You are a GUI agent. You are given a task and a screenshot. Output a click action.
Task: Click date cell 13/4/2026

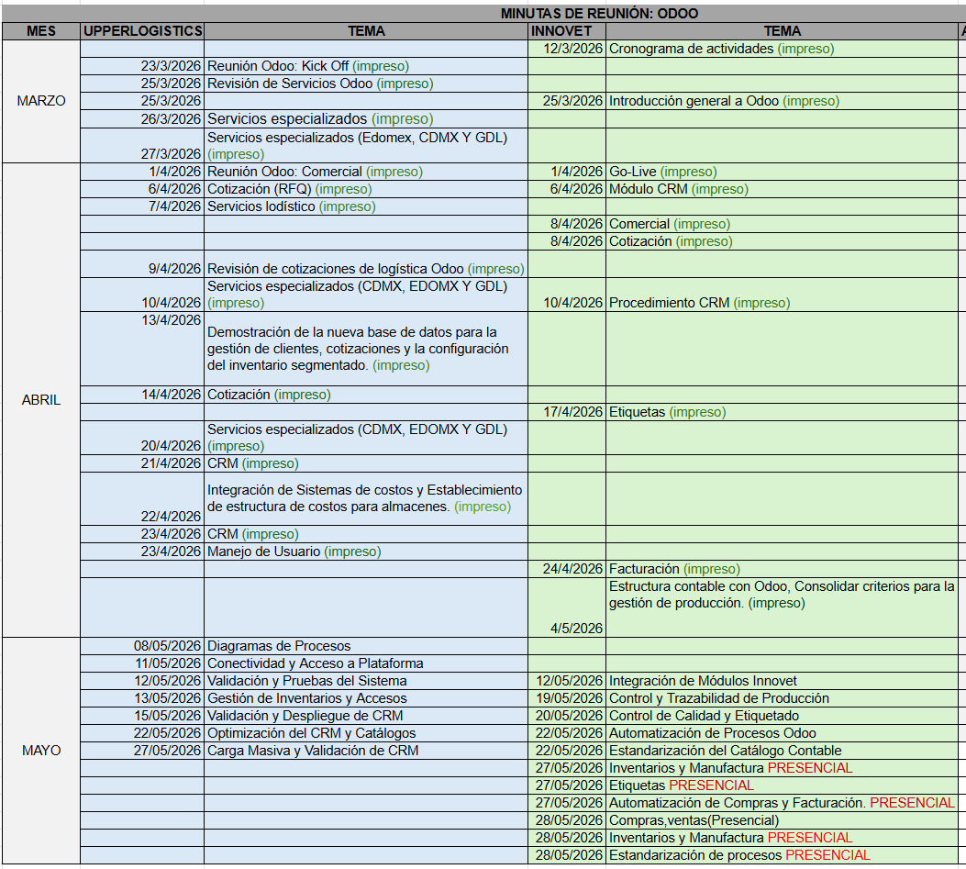coord(142,349)
